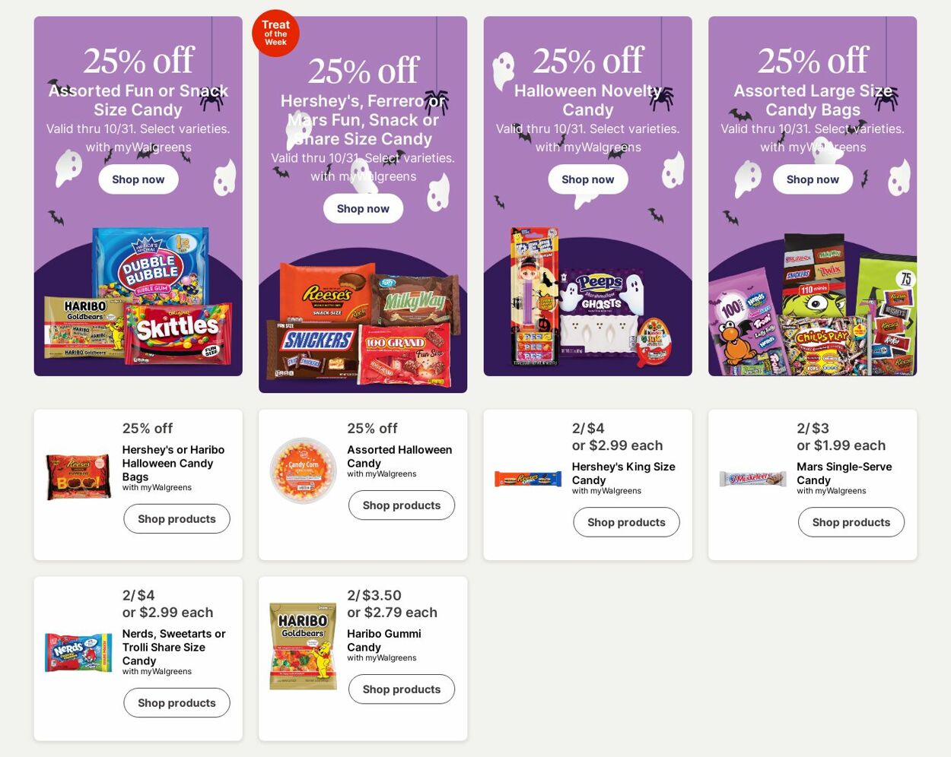The height and width of the screenshot is (757, 951).
Task: Click Shop now under Assorted Fun or Snack Size Candy
Action: 138,179
